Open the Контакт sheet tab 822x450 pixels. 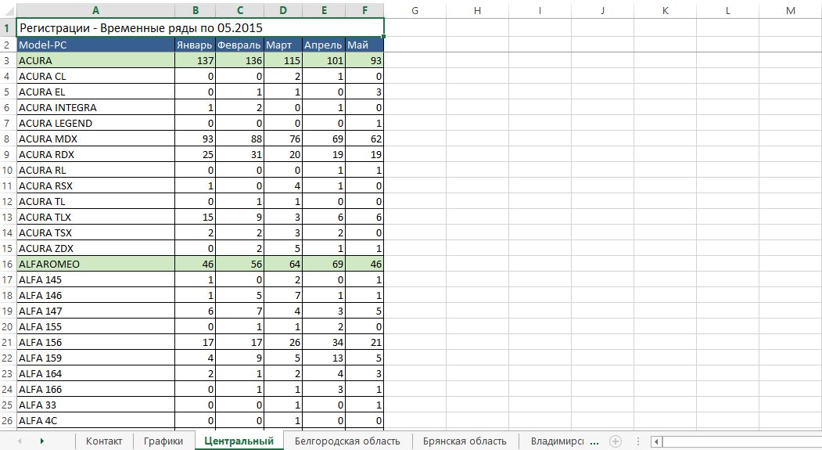click(x=104, y=441)
